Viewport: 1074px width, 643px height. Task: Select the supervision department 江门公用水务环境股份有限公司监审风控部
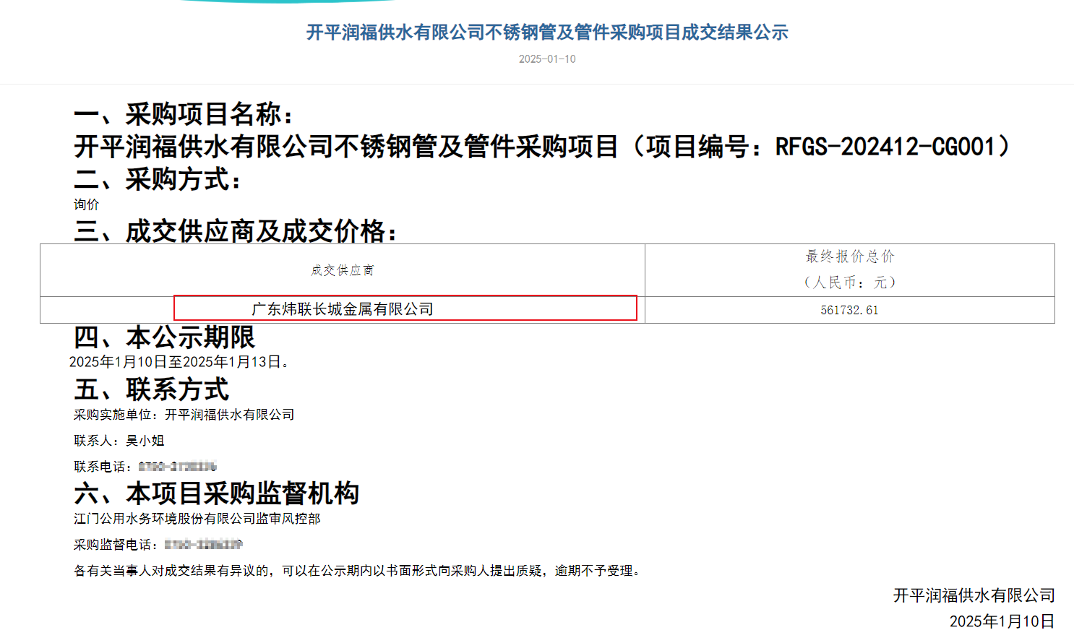(x=198, y=518)
